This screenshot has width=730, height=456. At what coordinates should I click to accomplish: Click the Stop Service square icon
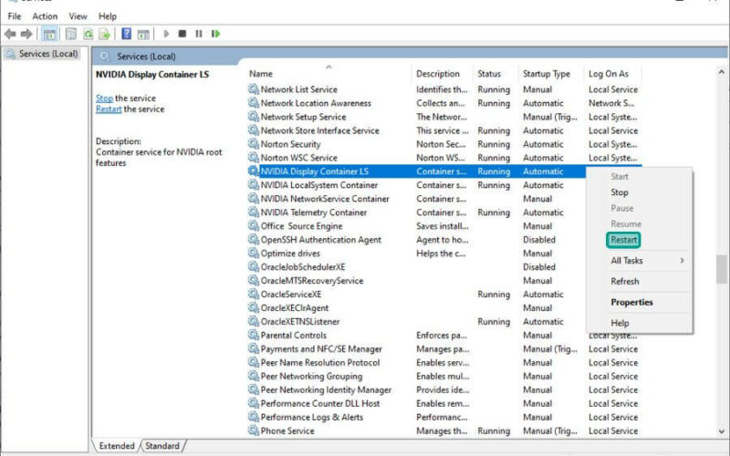tap(182, 34)
